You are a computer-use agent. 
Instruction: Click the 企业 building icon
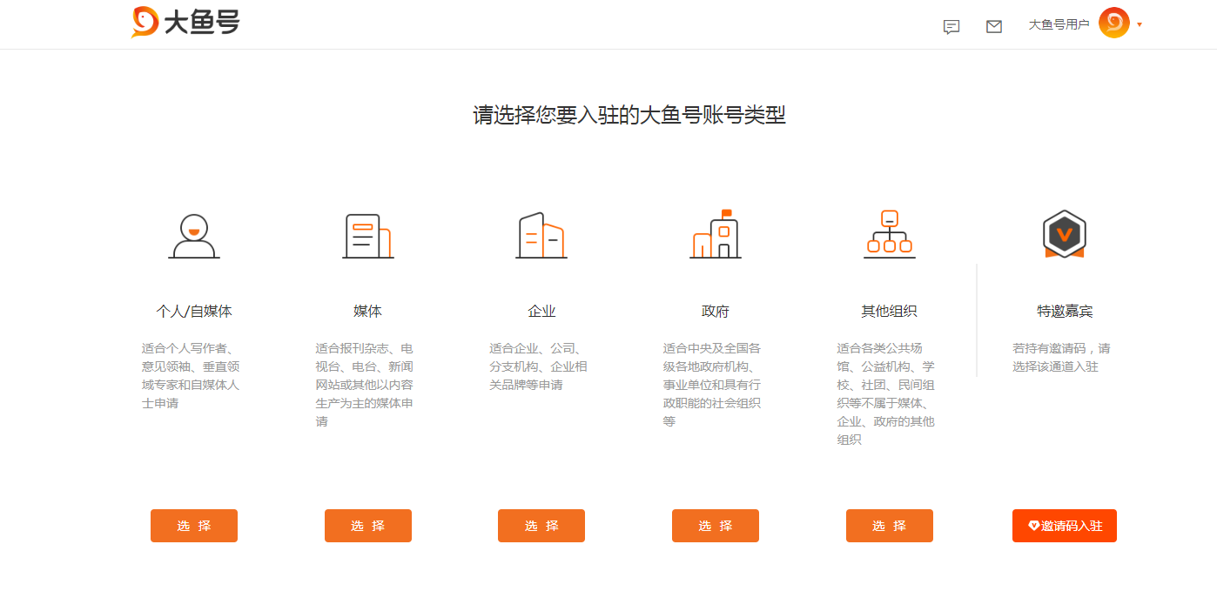click(541, 235)
